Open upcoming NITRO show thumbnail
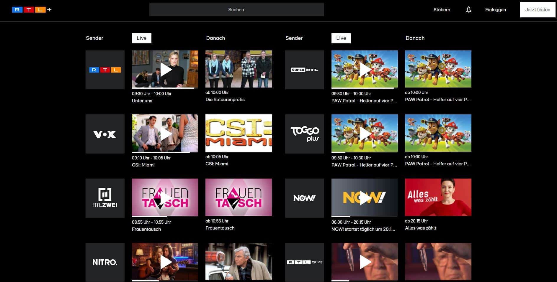The width and height of the screenshot is (557, 282). pos(239,262)
